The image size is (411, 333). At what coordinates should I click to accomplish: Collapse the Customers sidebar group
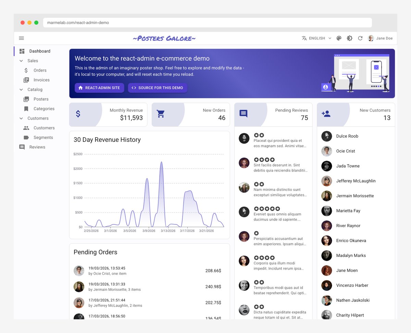tap(21, 118)
